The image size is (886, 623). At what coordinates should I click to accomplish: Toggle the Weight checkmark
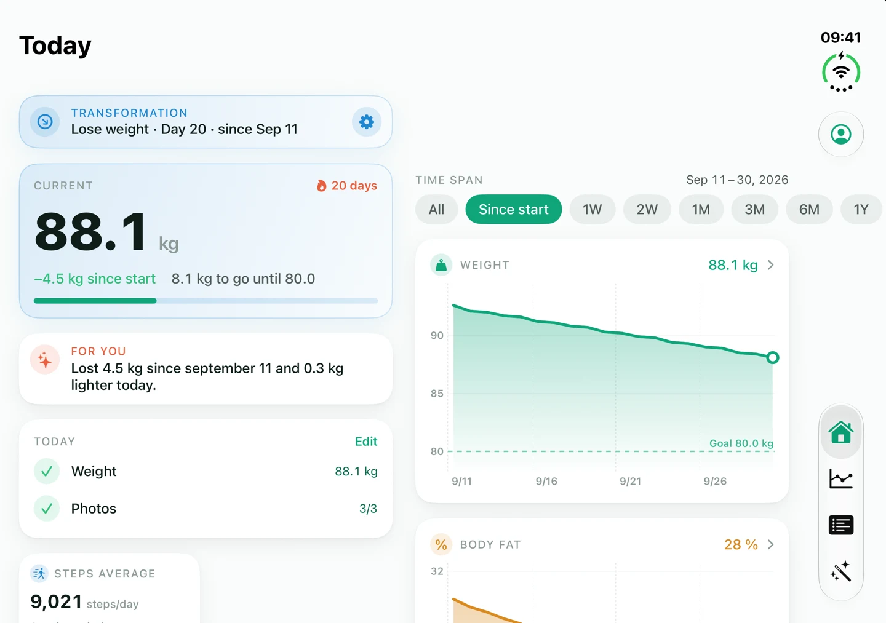click(47, 471)
